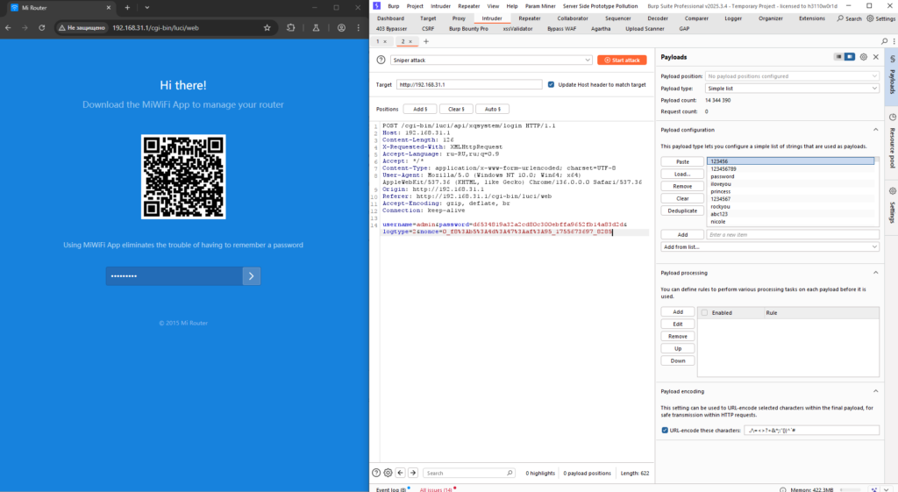
Task: Open Payload type Simple list dropdown
Action: pos(792,89)
